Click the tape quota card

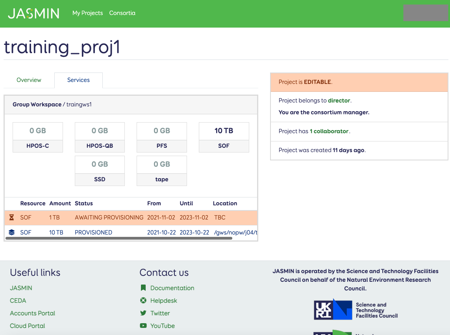pyautogui.click(x=161, y=171)
